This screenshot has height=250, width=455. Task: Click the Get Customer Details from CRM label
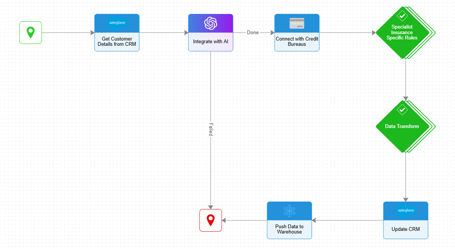coord(117,41)
